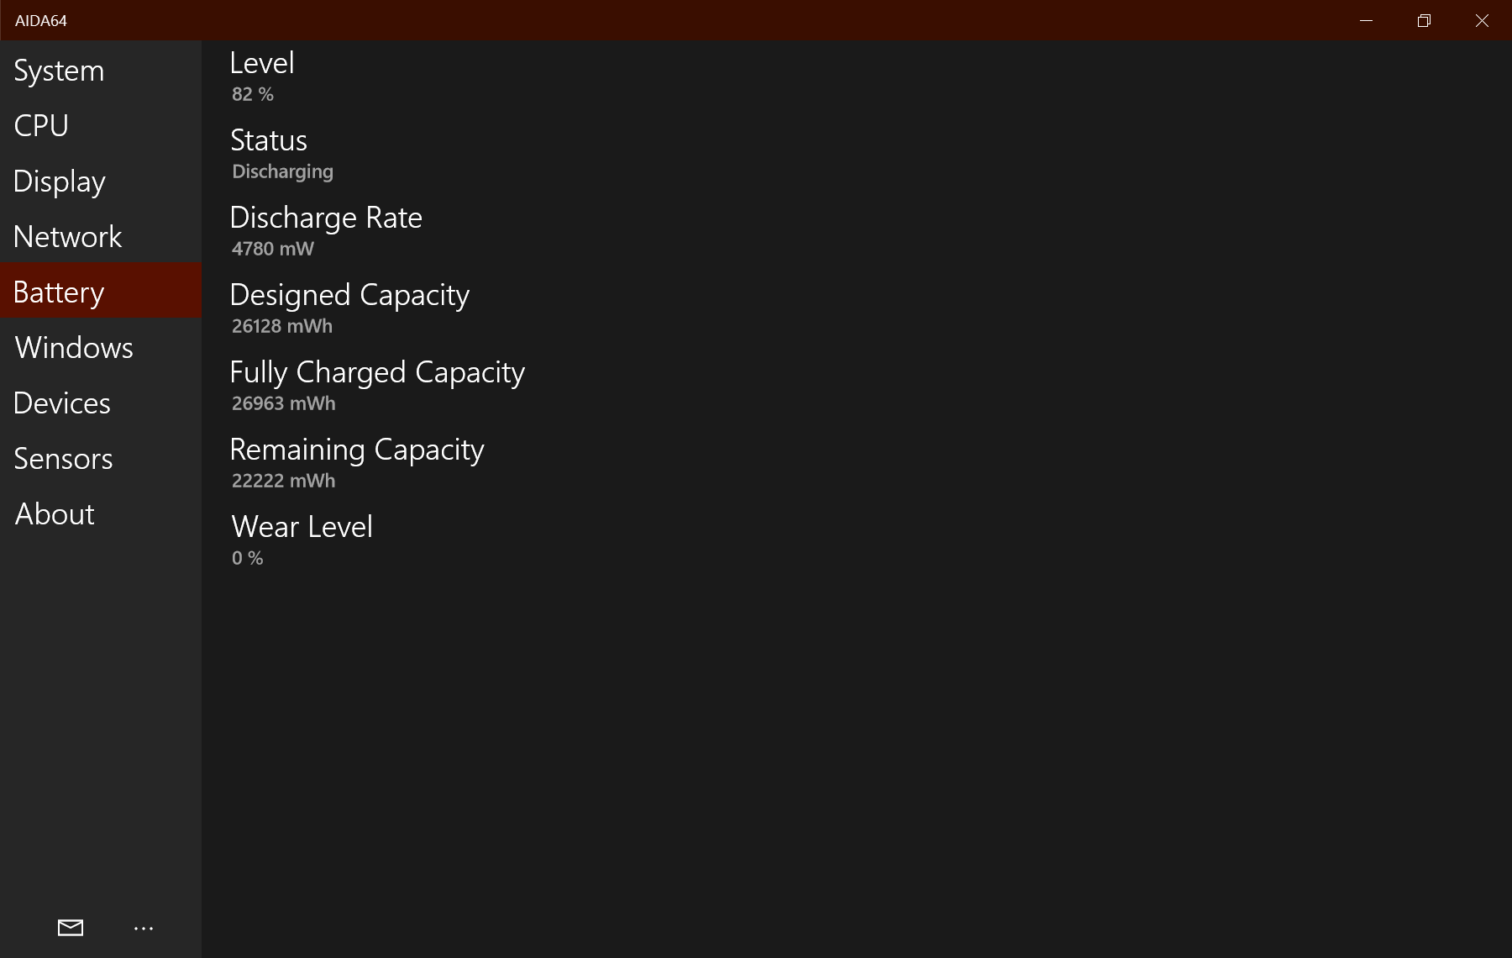Select the Remaining Capacity entry
Viewport: 1512px width, 958px height.
pos(357,462)
